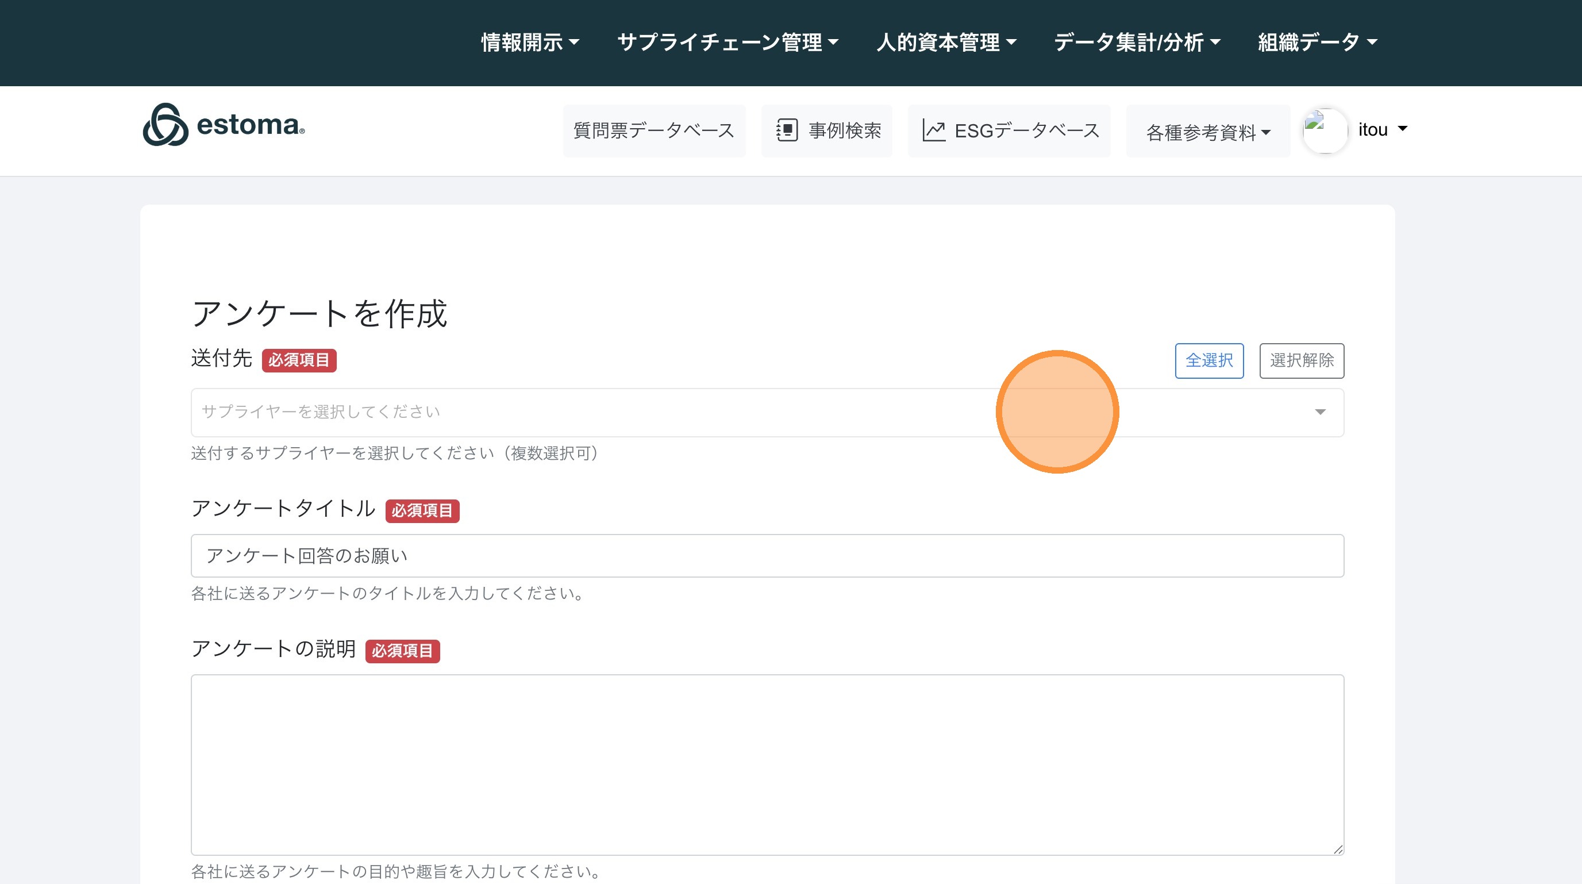
Task: Click the アンケートタイトル input field
Action: tap(767, 555)
